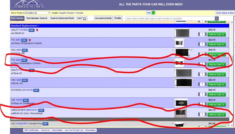Show previous image for OSC 3026
Screen dimensions: 235x134
[173, 80]
